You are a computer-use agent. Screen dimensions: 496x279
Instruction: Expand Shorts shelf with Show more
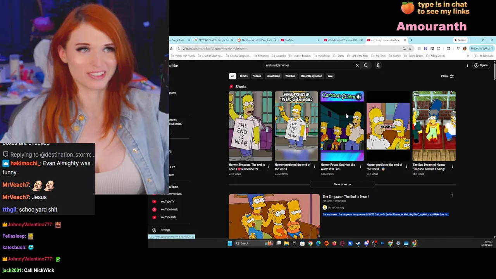tap(342, 184)
